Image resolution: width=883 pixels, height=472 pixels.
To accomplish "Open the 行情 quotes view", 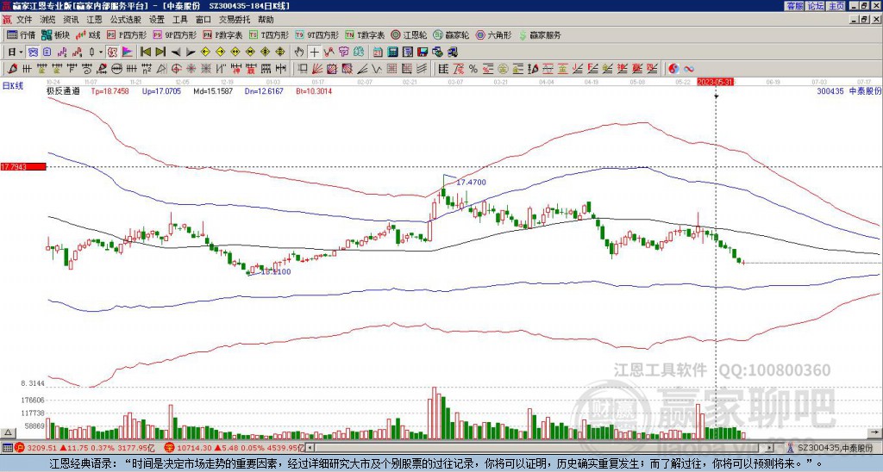I will (22, 34).
